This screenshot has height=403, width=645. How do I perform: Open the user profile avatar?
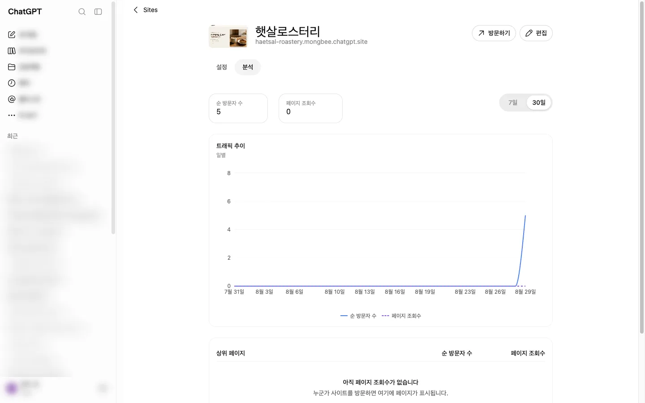12,388
